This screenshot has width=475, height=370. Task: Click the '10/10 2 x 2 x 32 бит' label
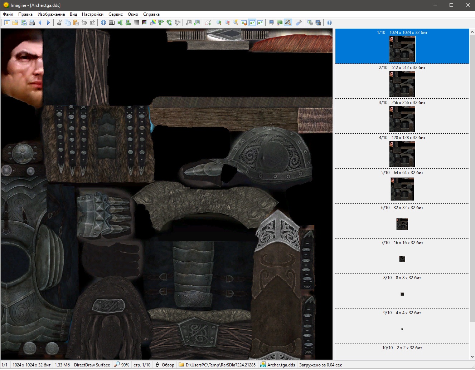(402, 348)
